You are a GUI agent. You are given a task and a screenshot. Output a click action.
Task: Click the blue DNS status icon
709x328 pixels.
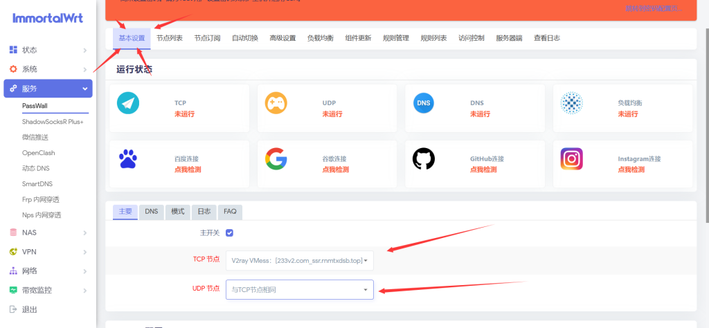click(424, 104)
